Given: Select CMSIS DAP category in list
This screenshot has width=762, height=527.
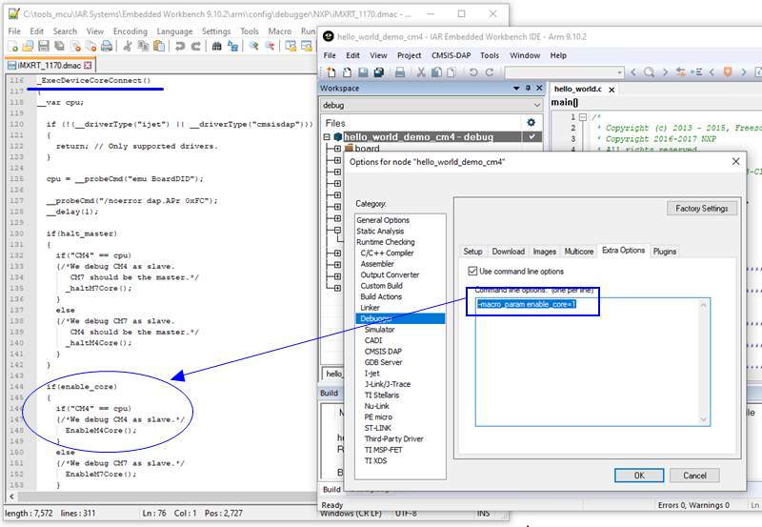Looking at the screenshot, I should (x=383, y=352).
